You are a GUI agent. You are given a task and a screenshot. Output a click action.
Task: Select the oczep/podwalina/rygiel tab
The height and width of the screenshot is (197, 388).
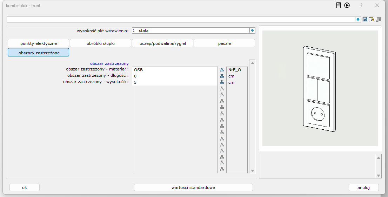click(162, 43)
